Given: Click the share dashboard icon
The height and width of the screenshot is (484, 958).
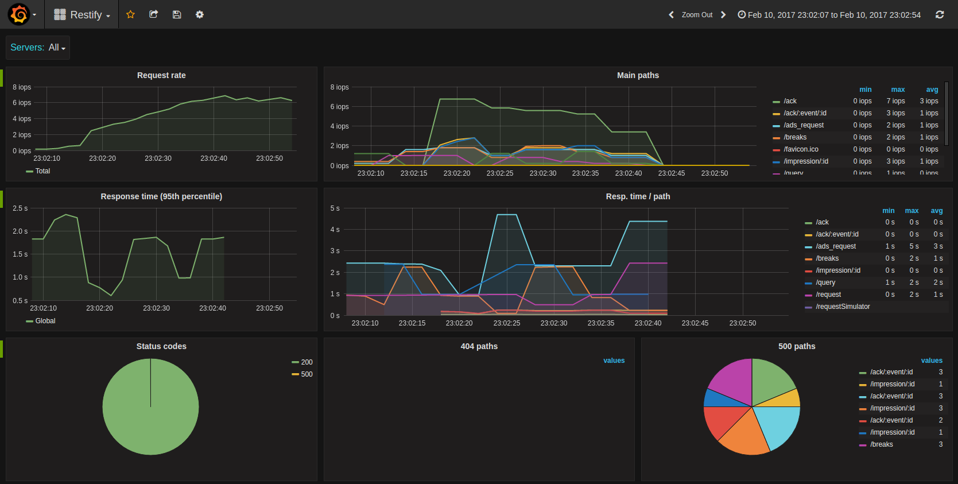Looking at the screenshot, I should tap(153, 14).
